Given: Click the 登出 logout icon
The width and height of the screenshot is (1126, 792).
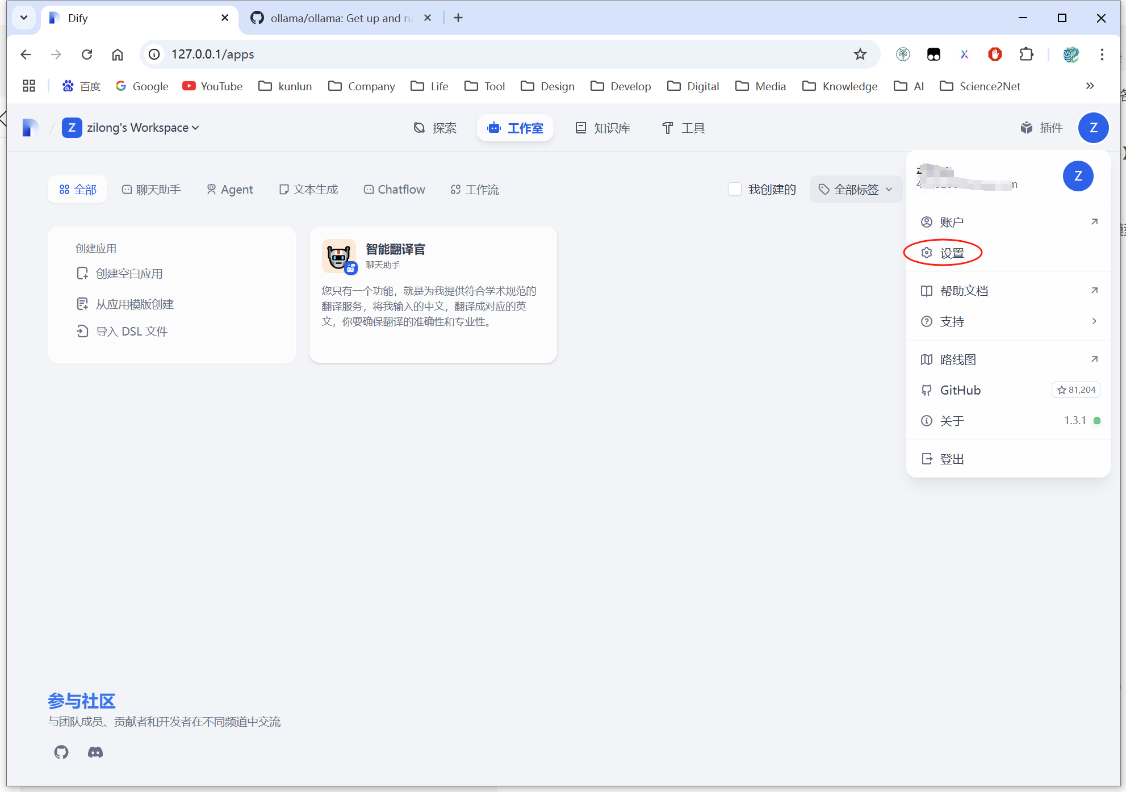Looking at the screenshot, I should [927, 459].
